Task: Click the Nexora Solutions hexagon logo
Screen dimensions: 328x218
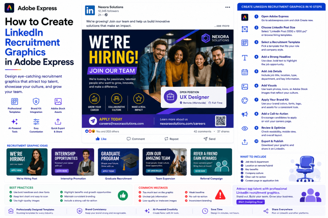Action: 206,38
